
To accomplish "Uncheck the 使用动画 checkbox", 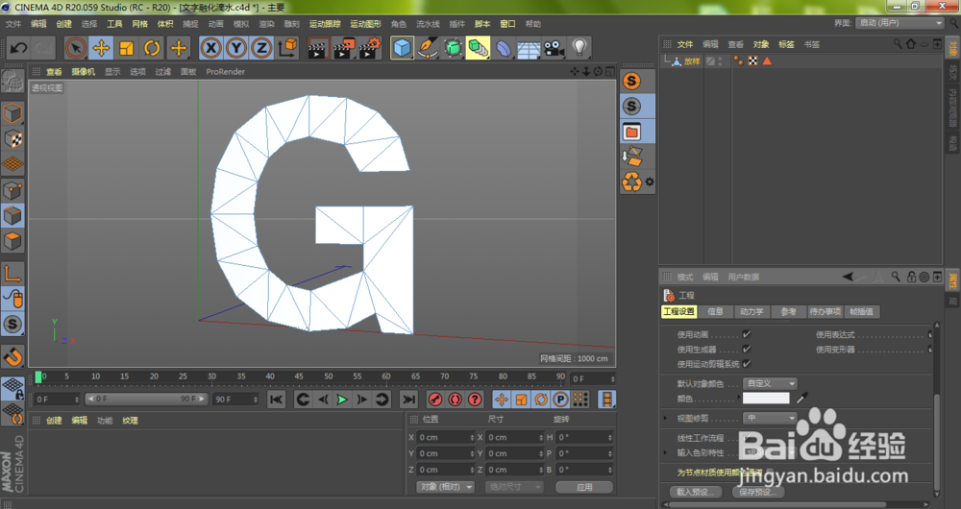I will coord(747,335).
